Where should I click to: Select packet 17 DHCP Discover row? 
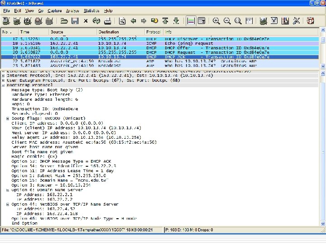pos(160,39)
